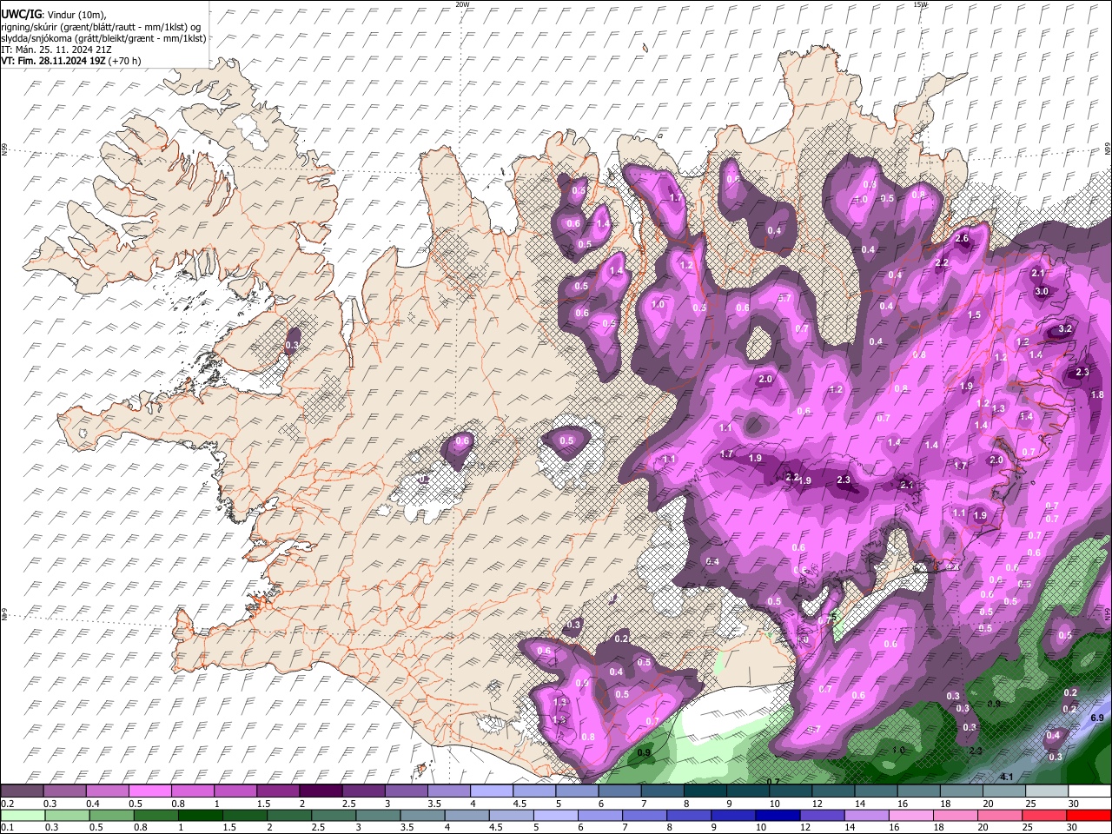This screenshot has width=1112, height=834.
Task: Pick the grey-blue 3.5–4 rain swatch
Action: pos(422,815)
